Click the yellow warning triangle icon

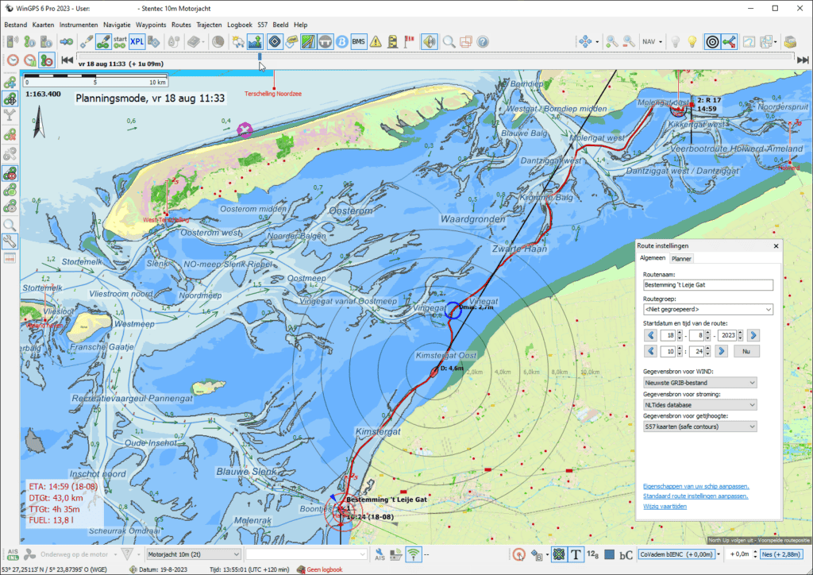(x=376, y=41)
